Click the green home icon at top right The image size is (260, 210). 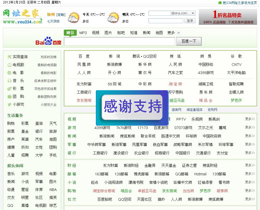tap(220, 3)
